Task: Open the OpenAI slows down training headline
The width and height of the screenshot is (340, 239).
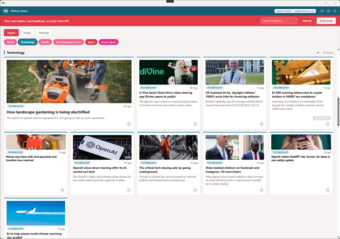Action: tap(99, 170)
